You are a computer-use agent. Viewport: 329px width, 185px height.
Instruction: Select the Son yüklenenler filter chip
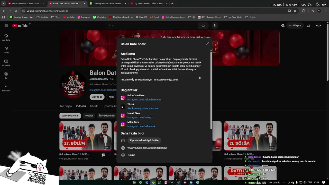70,116
